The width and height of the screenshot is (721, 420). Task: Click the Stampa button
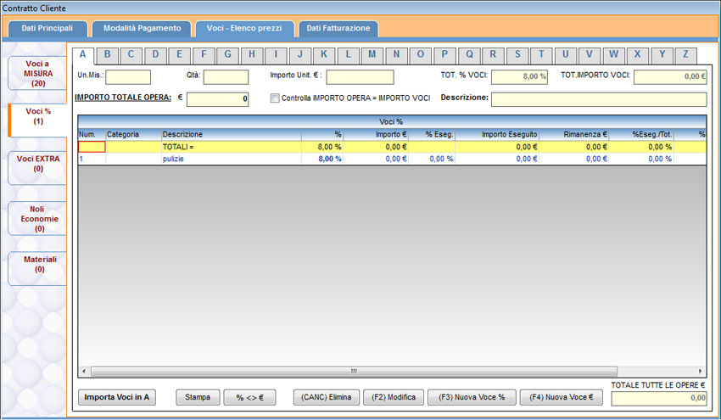198,397
